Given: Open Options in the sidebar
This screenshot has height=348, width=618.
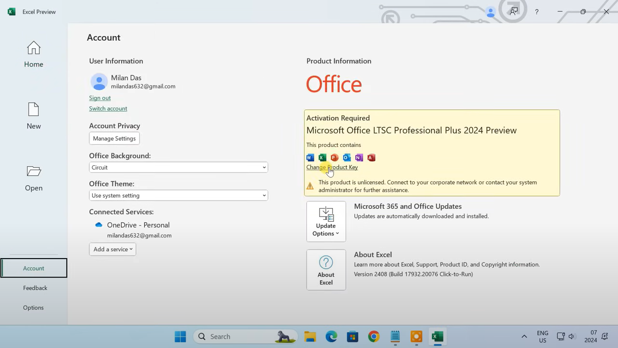Looking at the screenshot, I should 33,307.
